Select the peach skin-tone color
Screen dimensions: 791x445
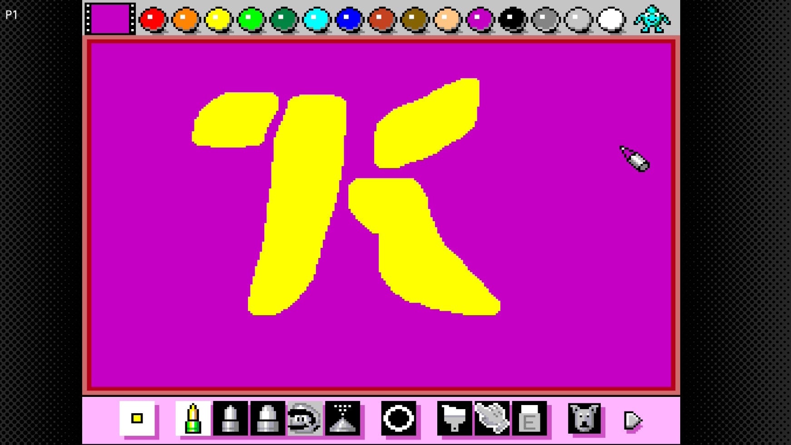click(x=447, y=20)
